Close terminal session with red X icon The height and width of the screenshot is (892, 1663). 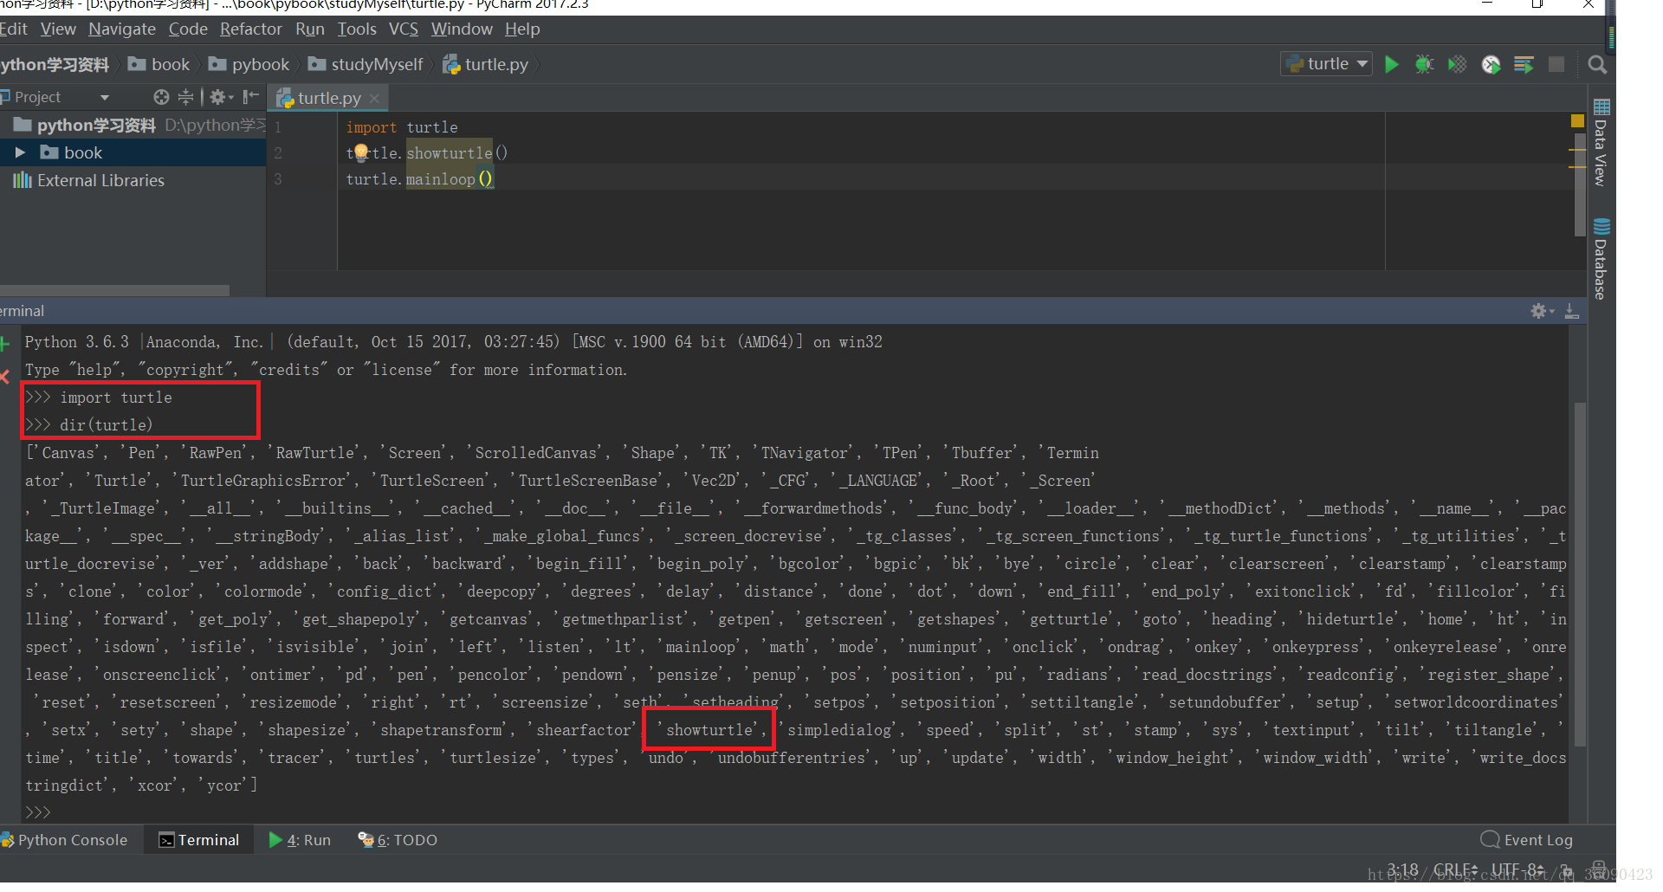4,376
